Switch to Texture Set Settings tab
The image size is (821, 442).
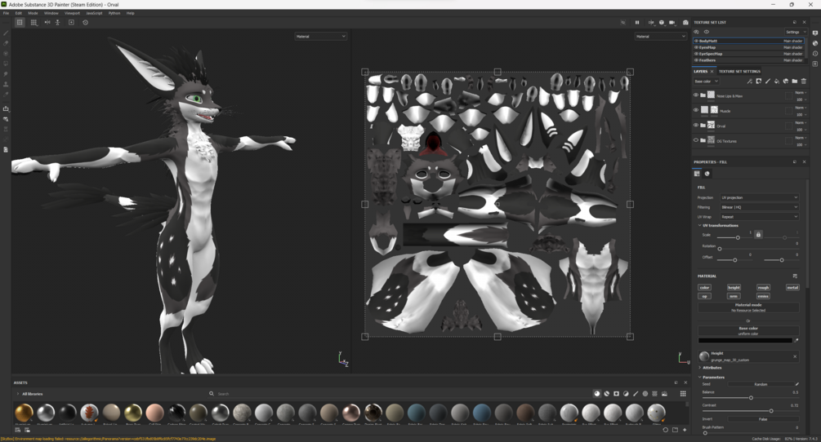point(739,71)
